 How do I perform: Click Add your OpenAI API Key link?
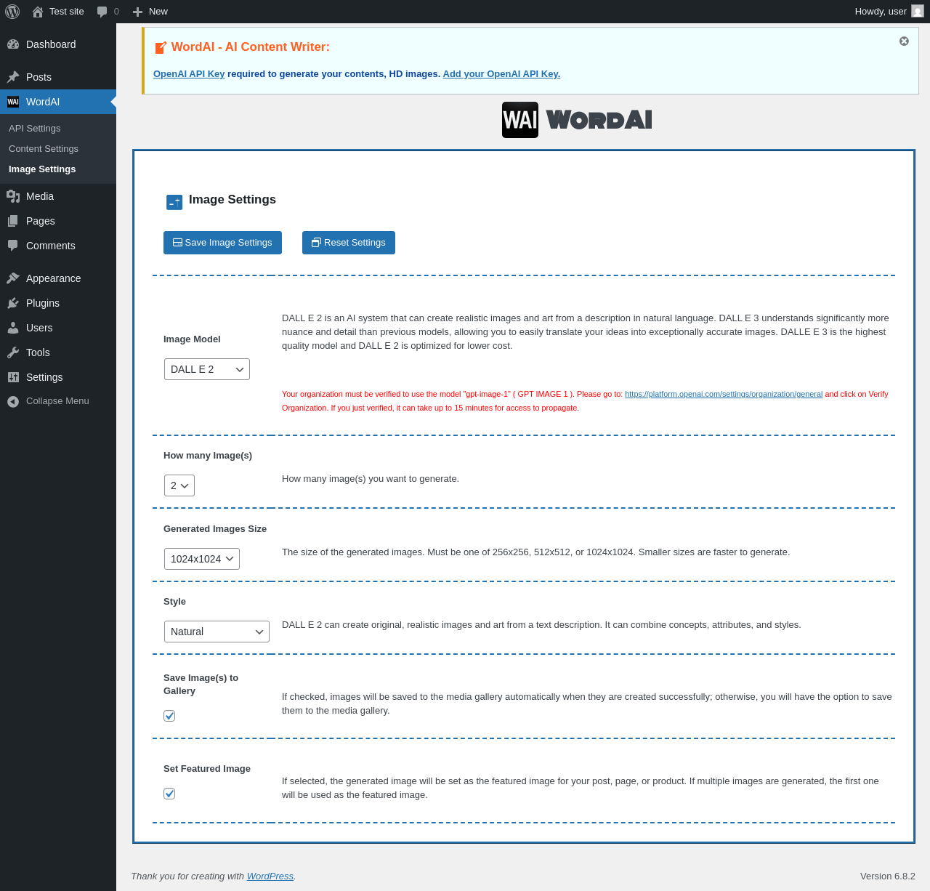501,74
